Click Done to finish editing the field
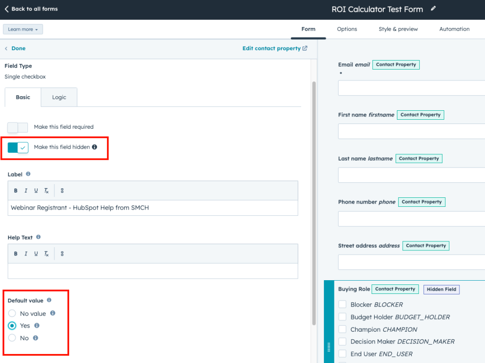The height and width of the screenshot is (363, 485). tap(18, 48)
